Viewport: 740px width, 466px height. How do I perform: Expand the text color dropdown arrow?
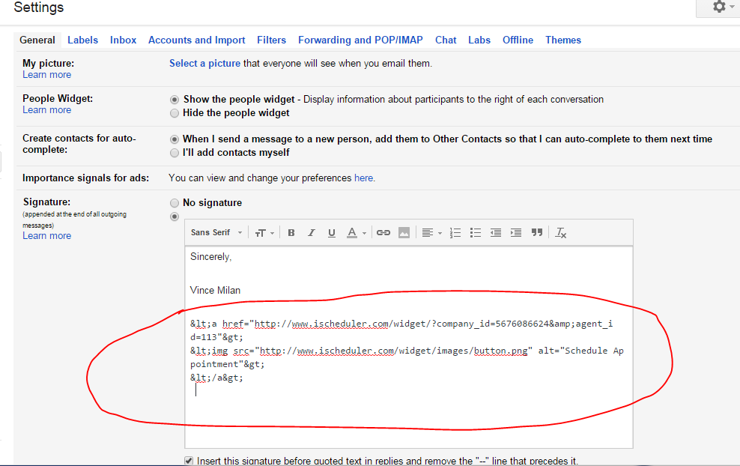[364, 233]
